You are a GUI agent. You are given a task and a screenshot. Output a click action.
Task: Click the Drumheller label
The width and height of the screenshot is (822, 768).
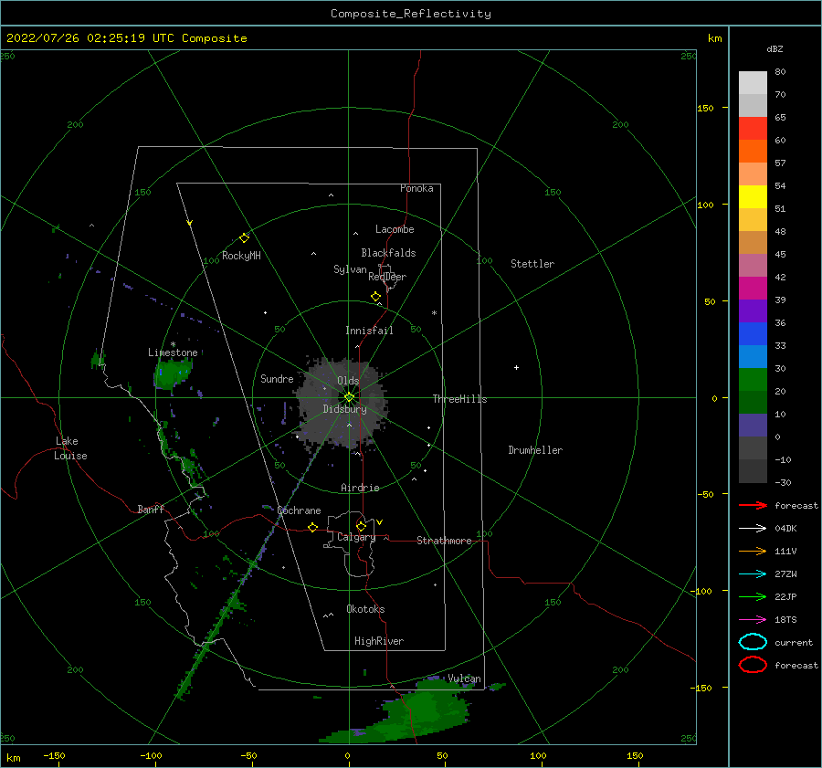click(535, 450)
